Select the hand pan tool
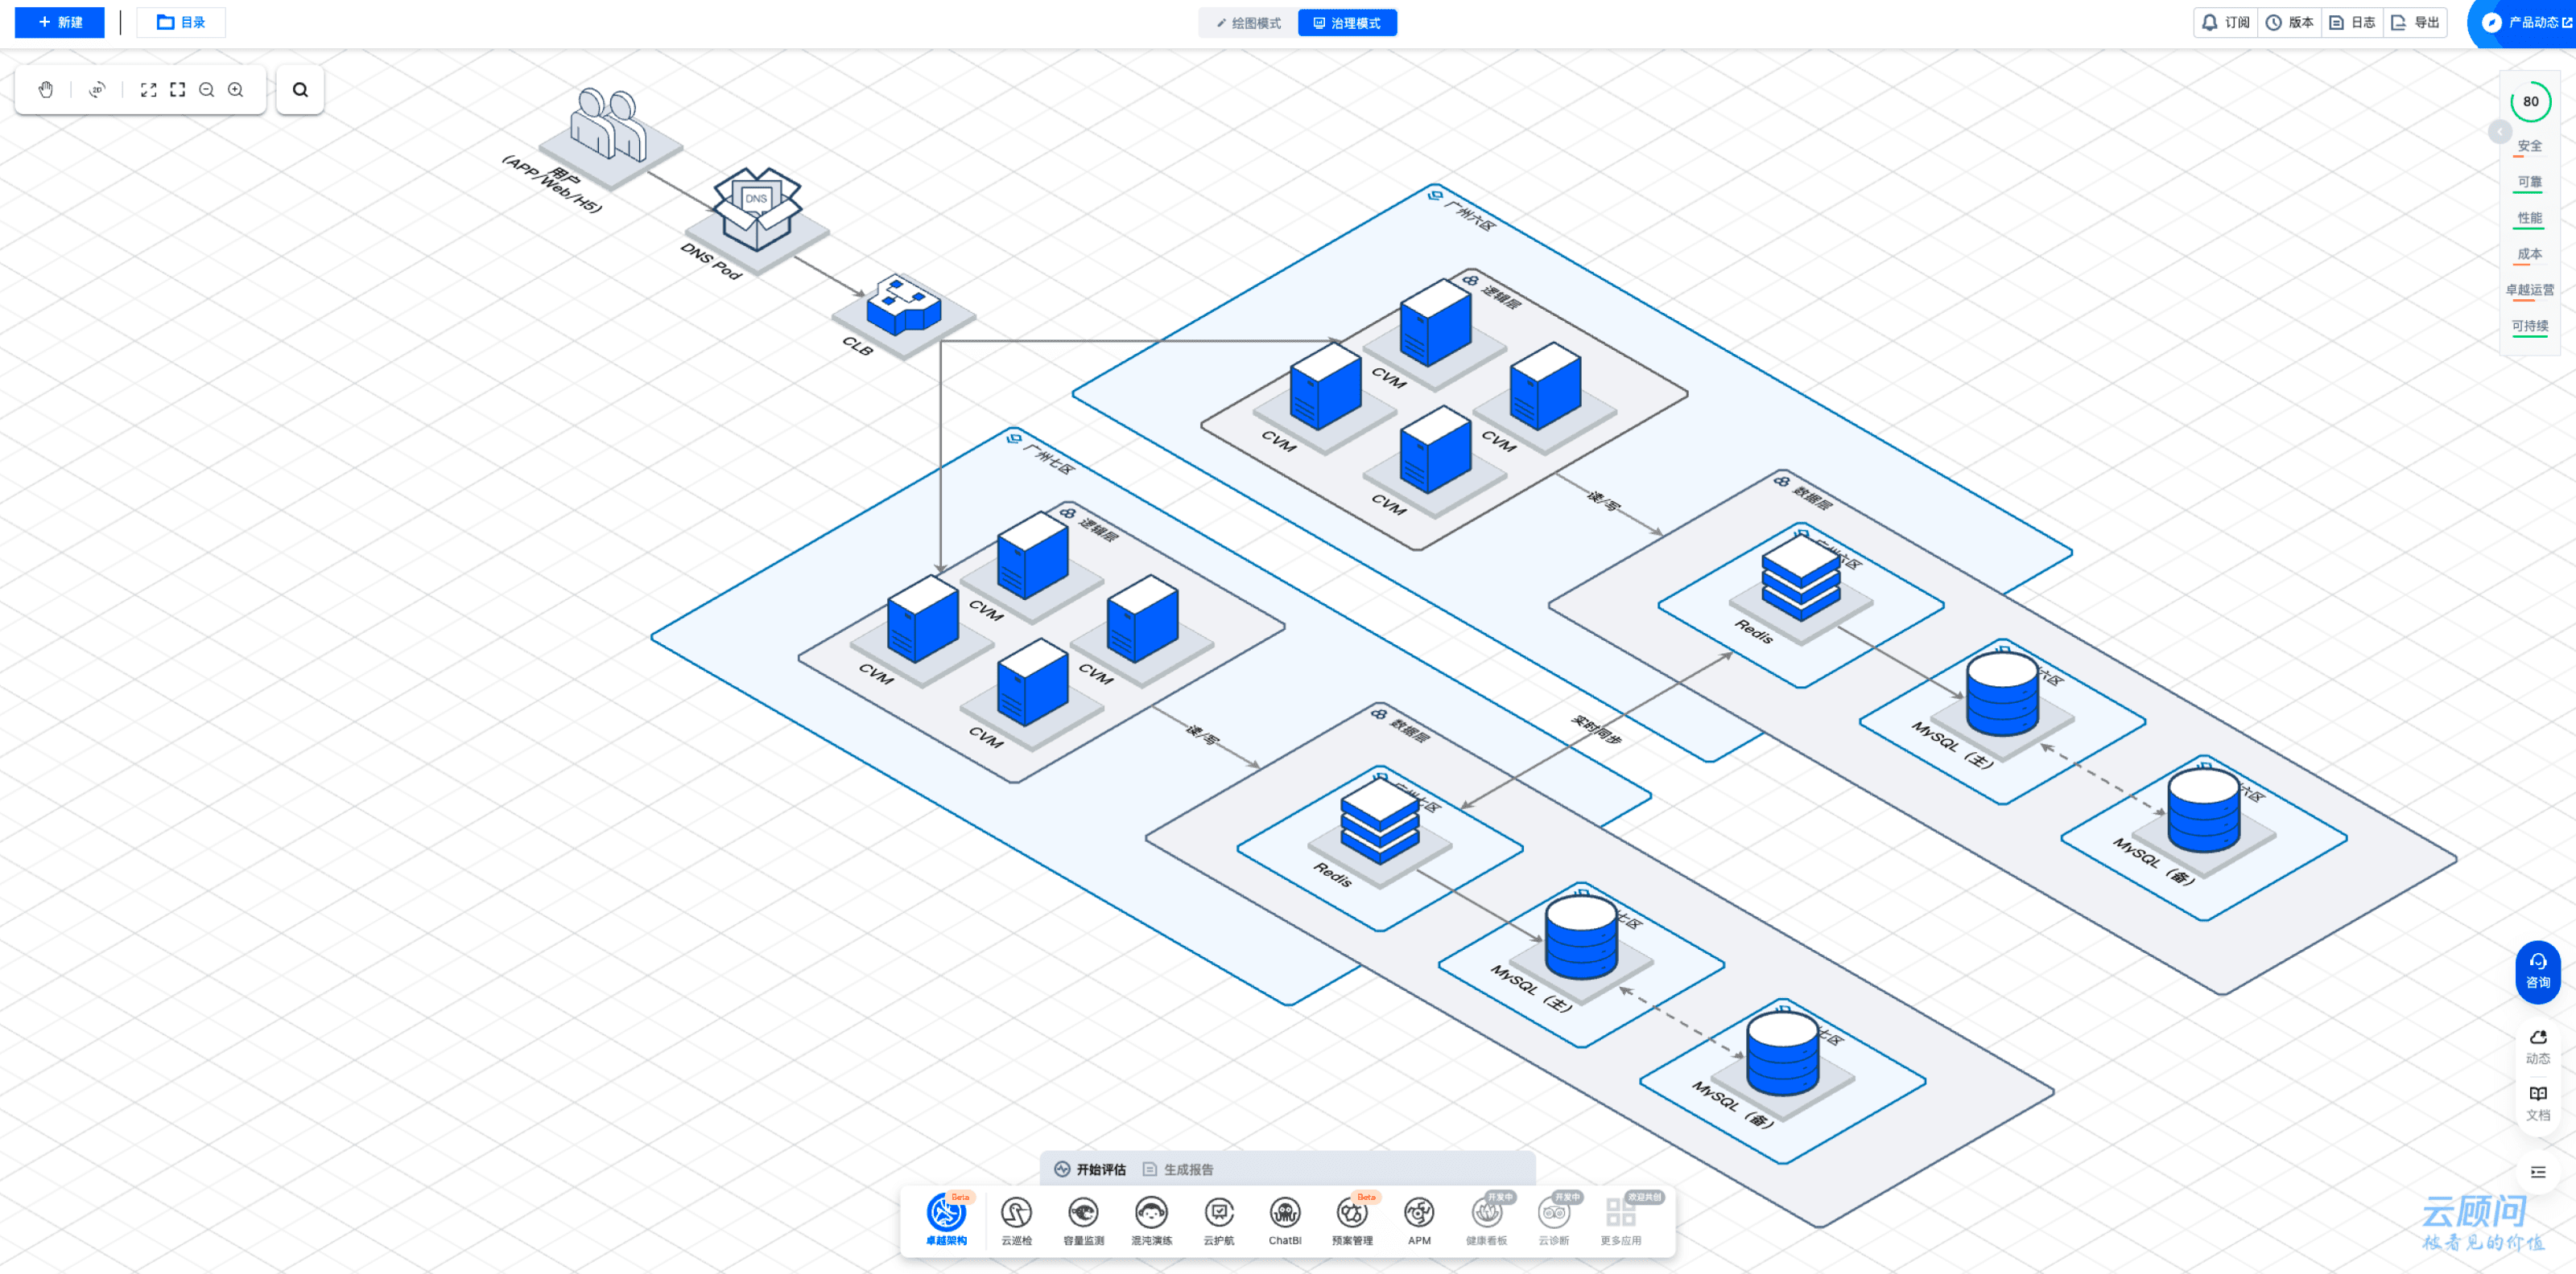The width and height of the screenshot is (2576, 1274). pos(46,90)
